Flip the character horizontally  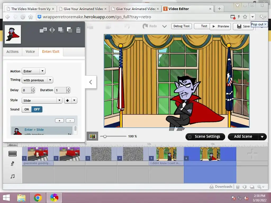(x=52, y=30)
